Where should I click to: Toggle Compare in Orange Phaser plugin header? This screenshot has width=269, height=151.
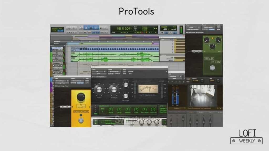80,83
